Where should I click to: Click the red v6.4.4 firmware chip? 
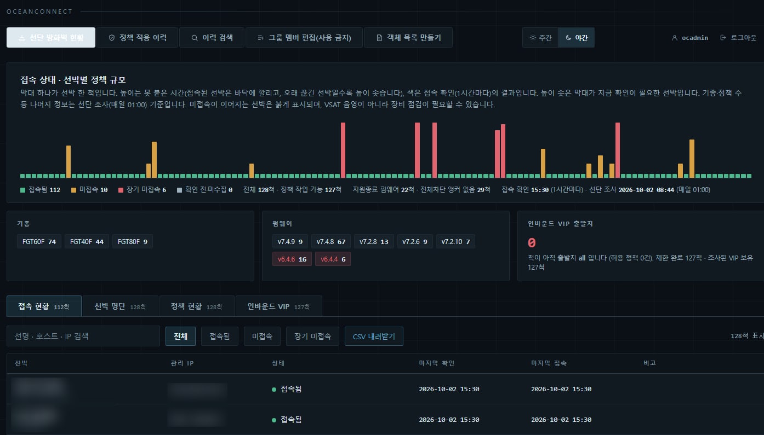tap(333, 259)
